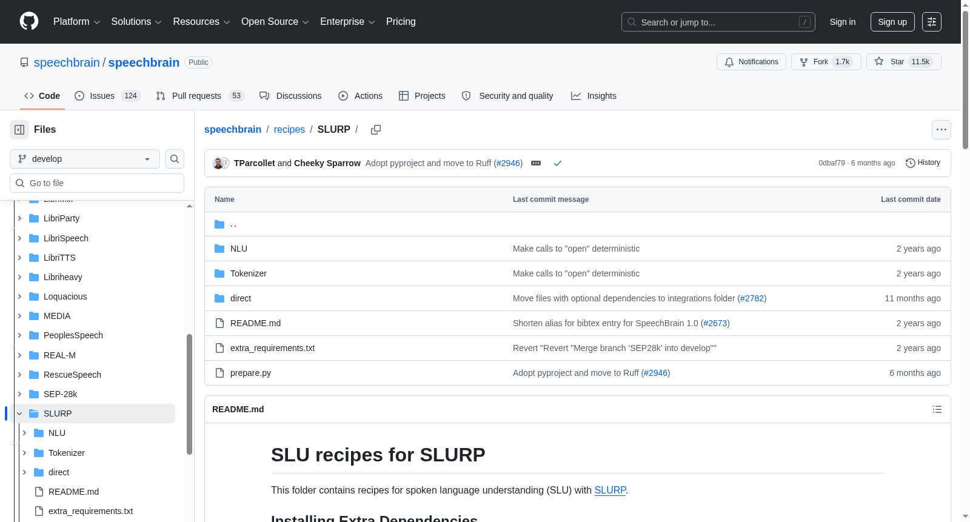
Task: Collapse the SLURP folder in tree
Action: pyautogui.click(x=19, y=413)
